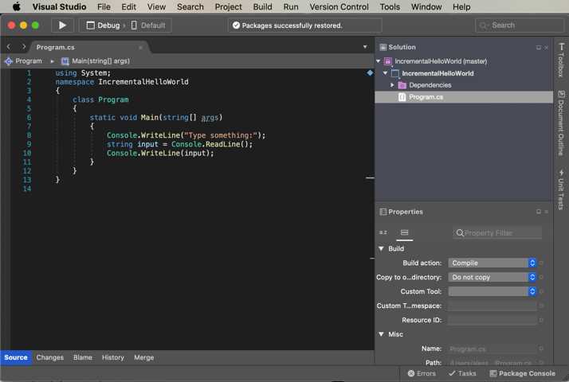Open the Unit Tests side pad
The image size is (569, 382).
click(x=561, y=189)
